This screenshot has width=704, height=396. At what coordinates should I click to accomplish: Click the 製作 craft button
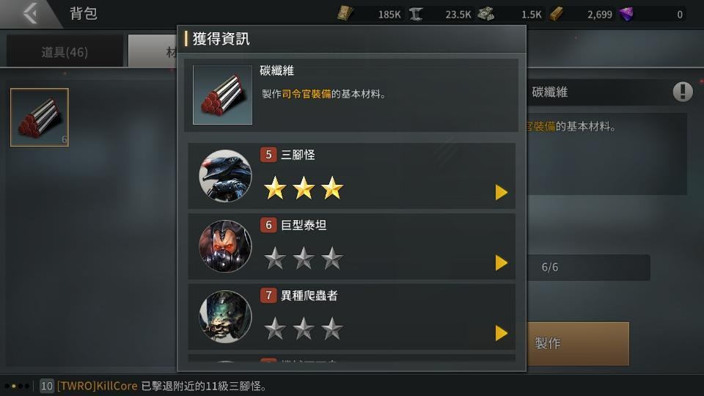click(577, 343)
